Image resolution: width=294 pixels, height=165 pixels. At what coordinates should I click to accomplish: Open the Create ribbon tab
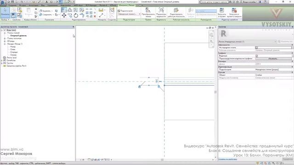(12, 5)
